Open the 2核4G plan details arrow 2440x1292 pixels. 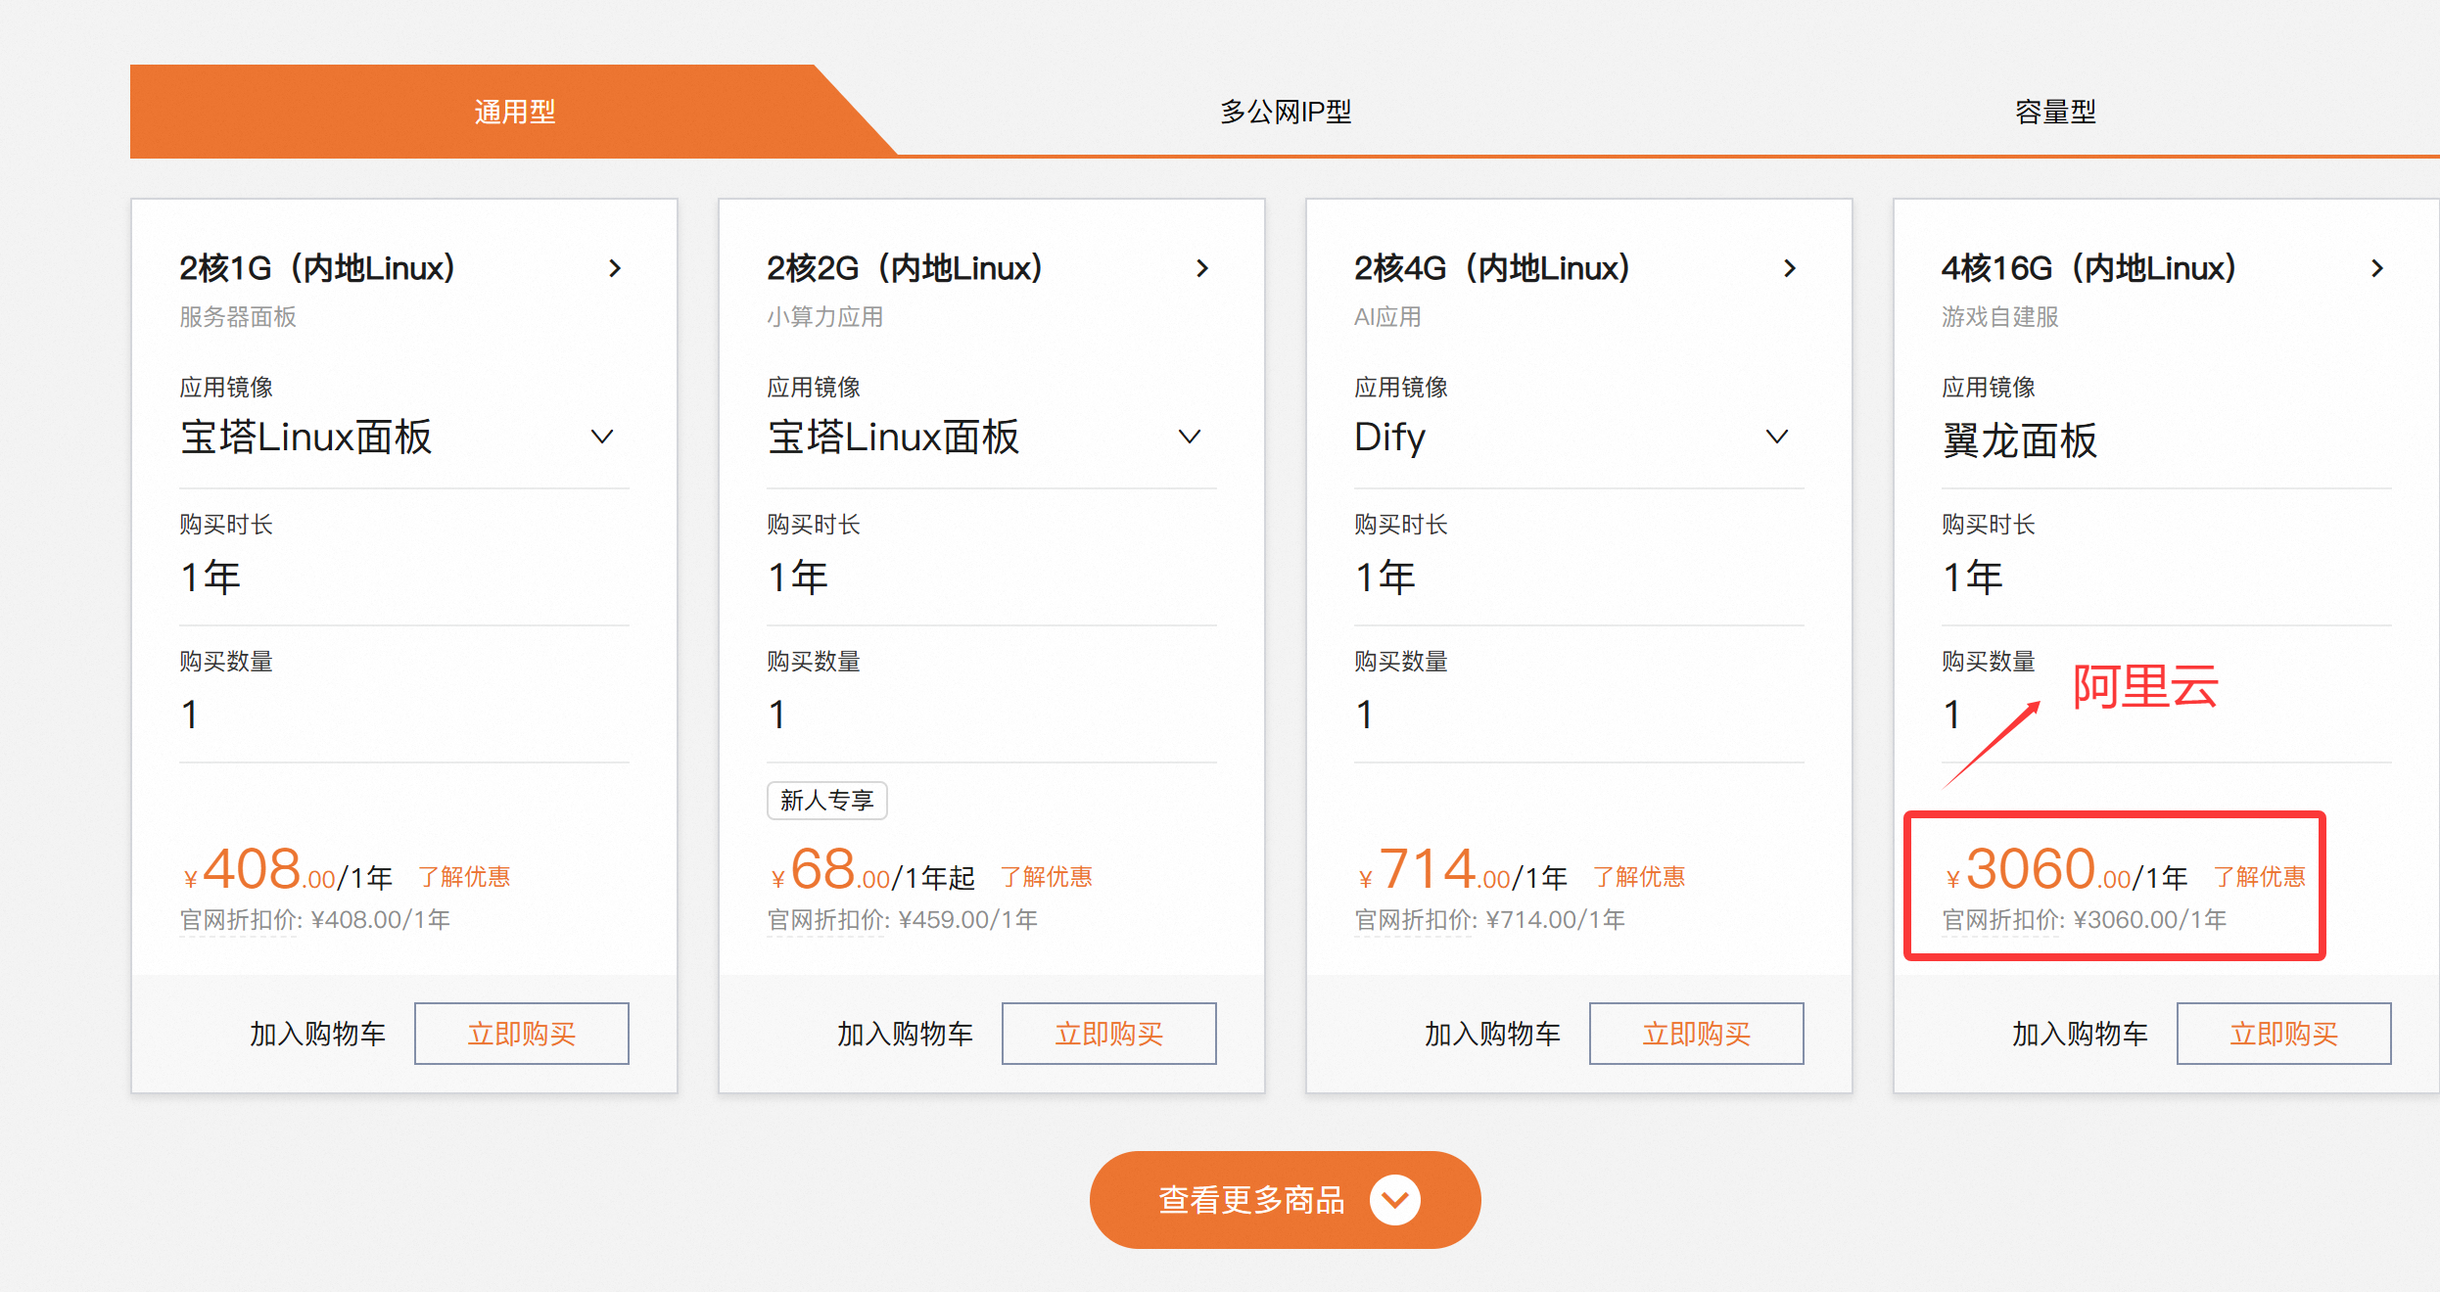pos(1790,268)
